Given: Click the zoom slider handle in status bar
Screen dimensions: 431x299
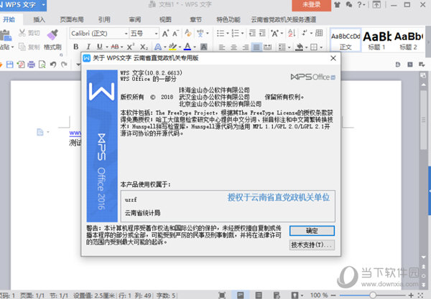Looking at the screenshot, I should [372, 295].
